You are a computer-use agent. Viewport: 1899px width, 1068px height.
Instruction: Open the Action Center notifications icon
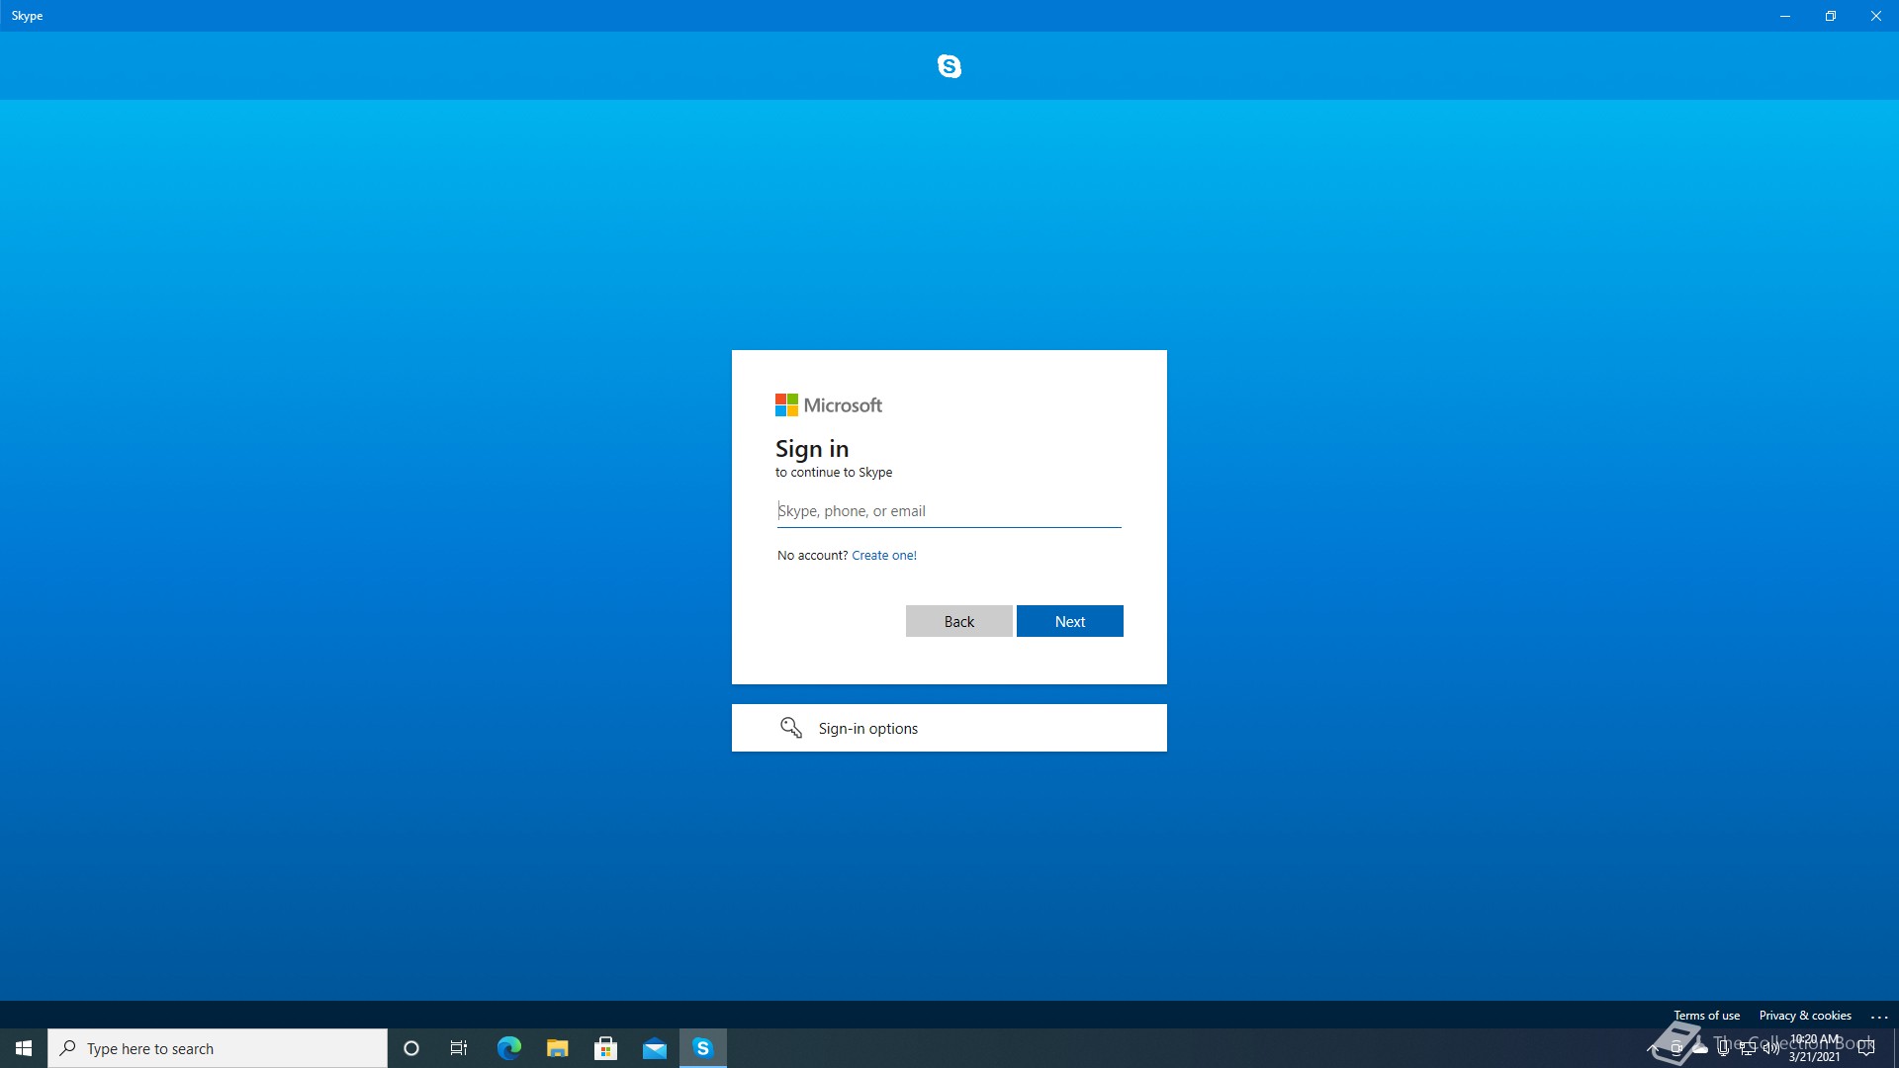pyautogui.click(x=1866, y=1048)
